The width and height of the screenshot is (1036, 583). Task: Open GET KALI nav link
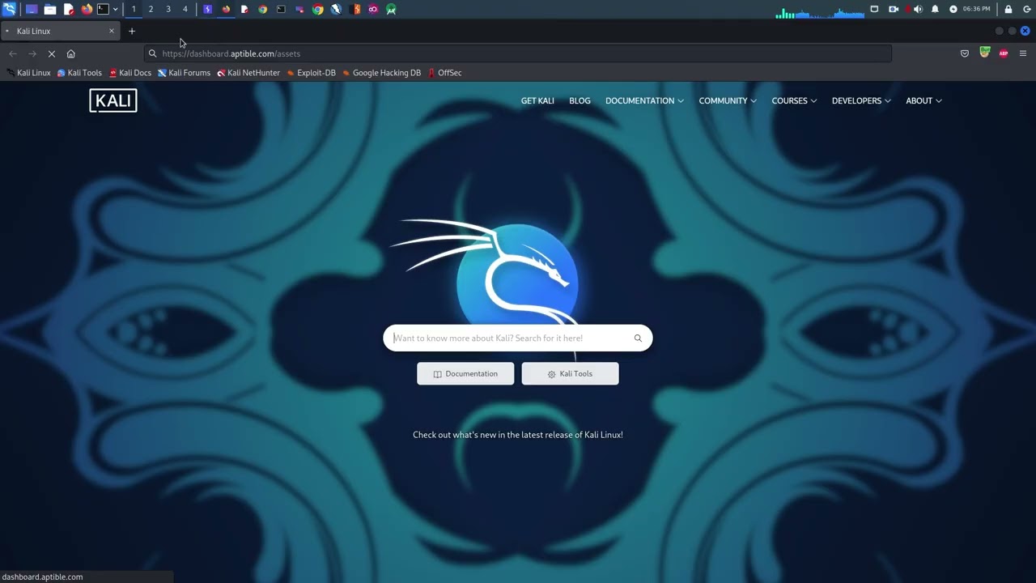537,100
